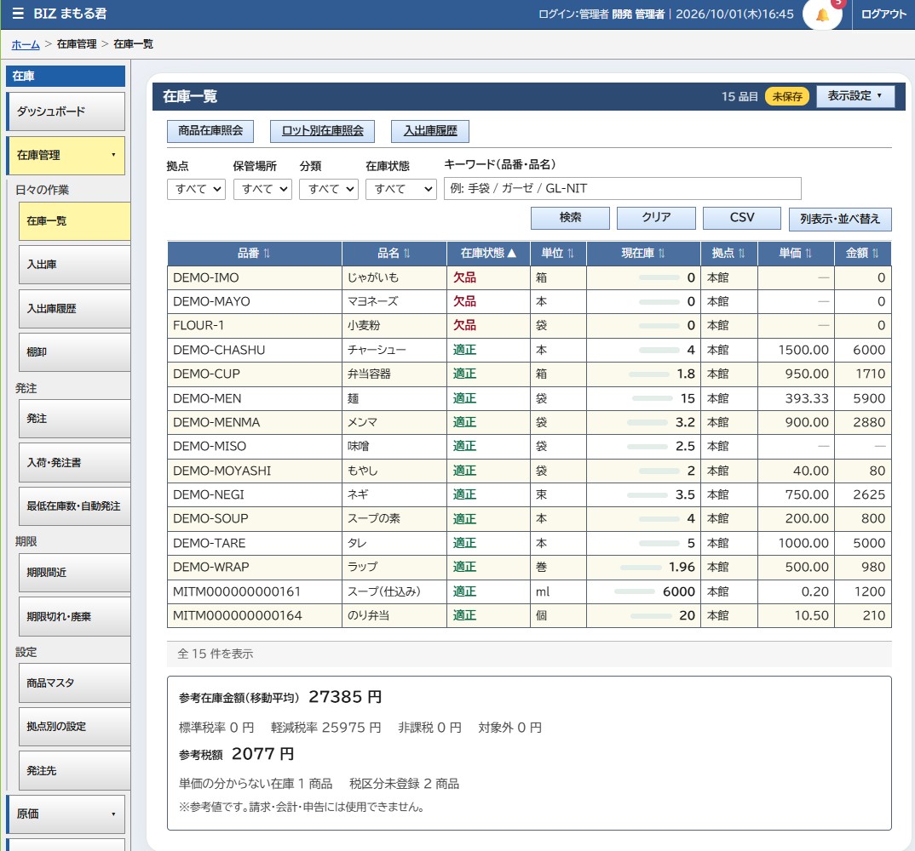This screenshot has width=915, height=851.
Task: Click the 未保存 badge
Action: point(787,97)
